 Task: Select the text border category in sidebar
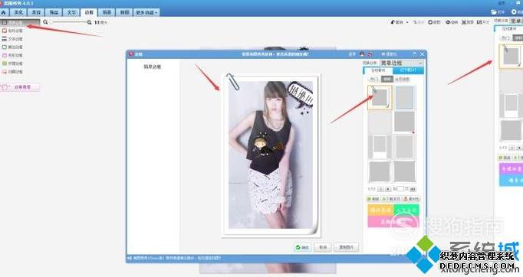(12, 39)
